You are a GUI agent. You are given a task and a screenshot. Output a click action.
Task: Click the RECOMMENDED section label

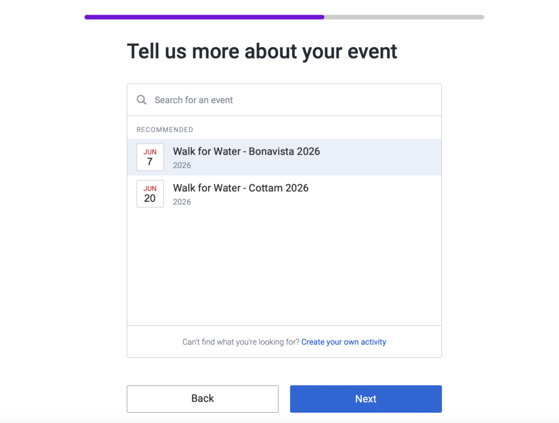pos(165,130)
